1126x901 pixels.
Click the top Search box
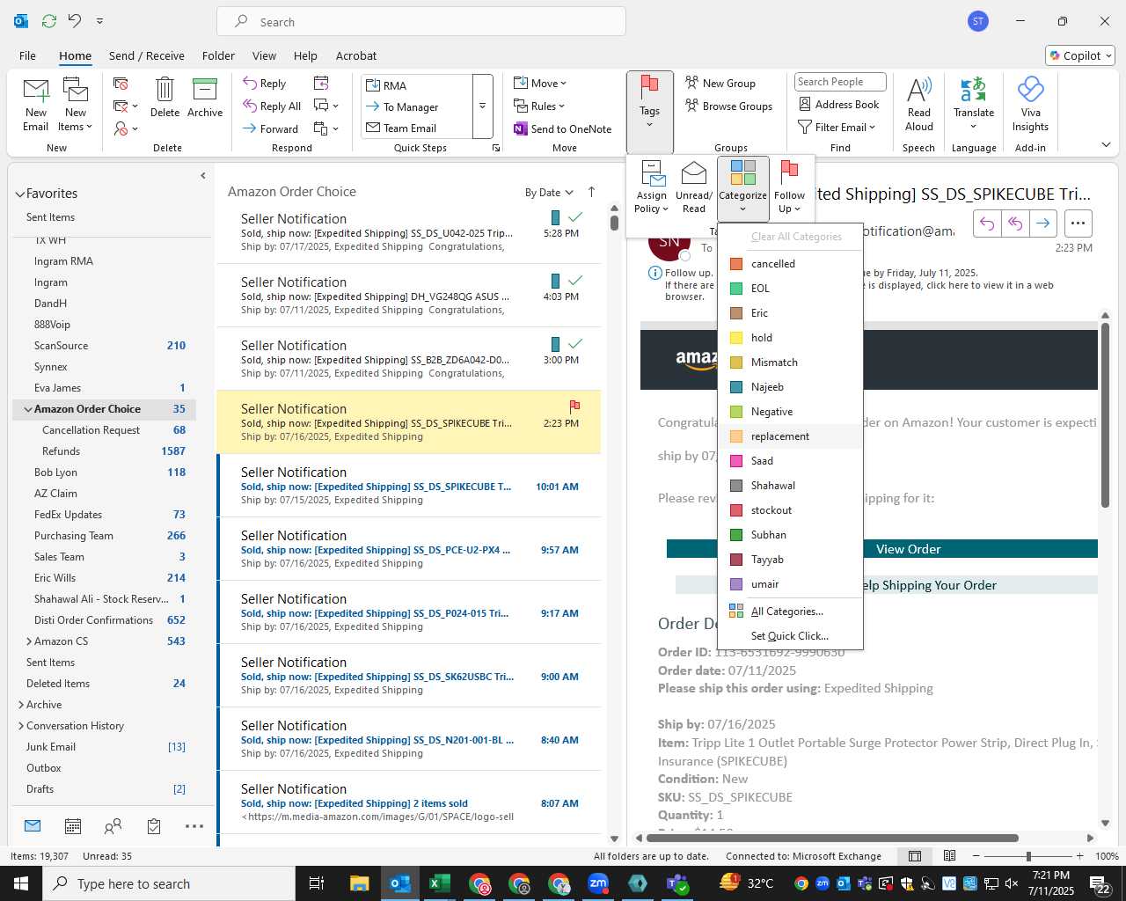[x=421, y=22]
